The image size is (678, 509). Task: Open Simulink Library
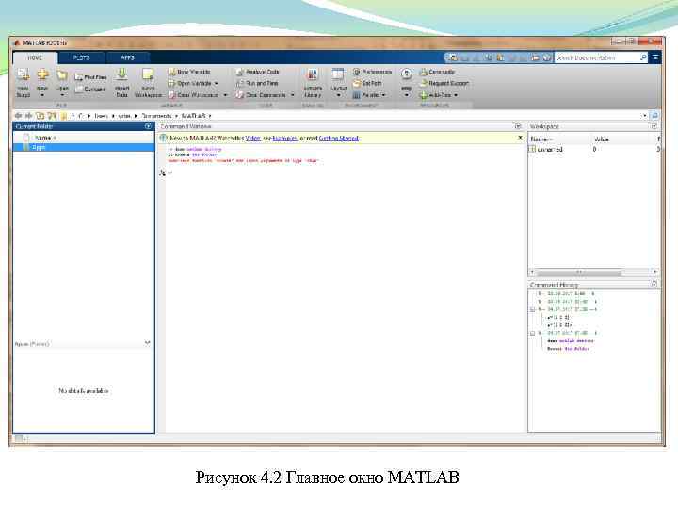(313, 82)
